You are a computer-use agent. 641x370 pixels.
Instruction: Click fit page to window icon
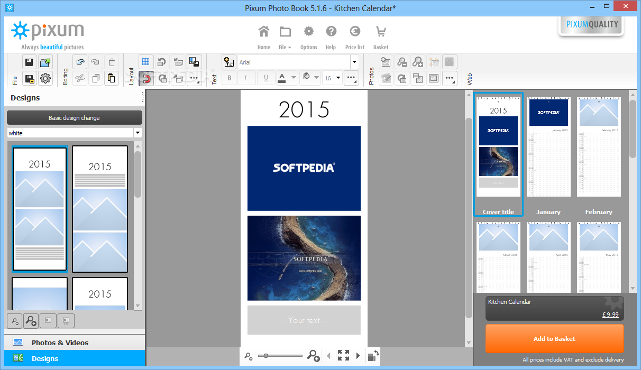pos(343,356)
